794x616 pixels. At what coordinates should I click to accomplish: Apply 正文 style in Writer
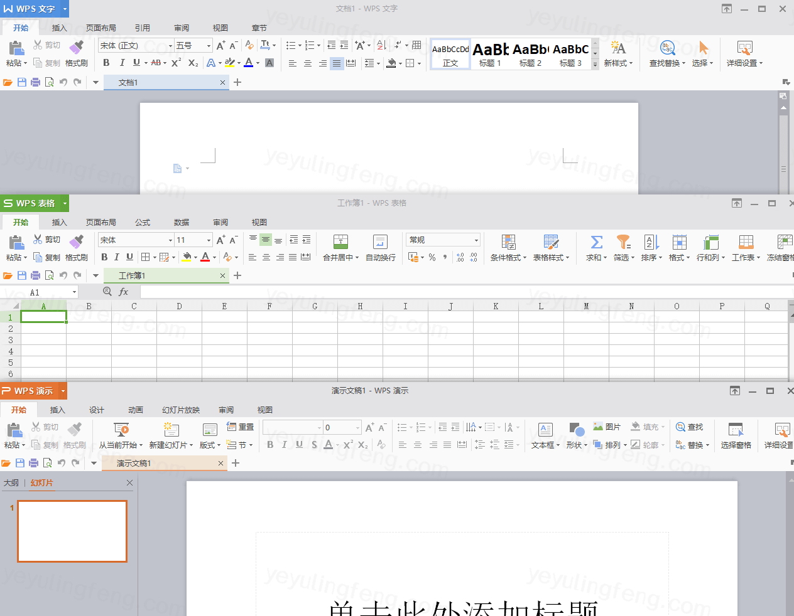coord(450,55)
